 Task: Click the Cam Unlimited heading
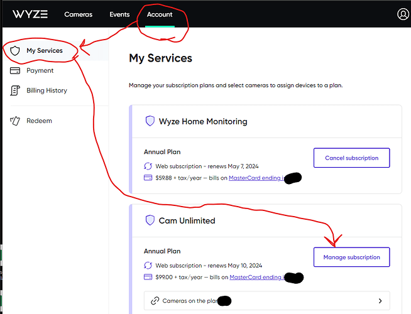[x=187, y=221]
